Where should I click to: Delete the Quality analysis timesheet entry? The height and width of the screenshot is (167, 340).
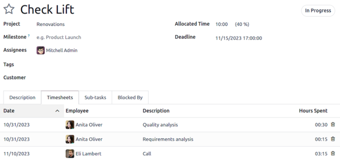pos(333,125)
